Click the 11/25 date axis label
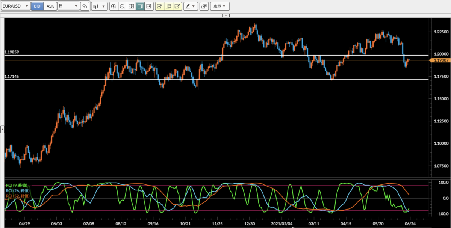 (x=218, y=223)
